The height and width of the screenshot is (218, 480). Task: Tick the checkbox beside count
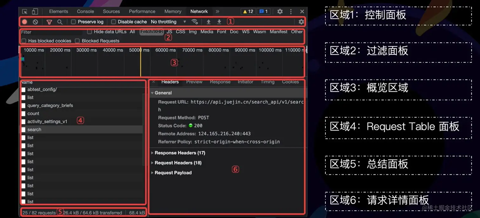click(23, 113)
